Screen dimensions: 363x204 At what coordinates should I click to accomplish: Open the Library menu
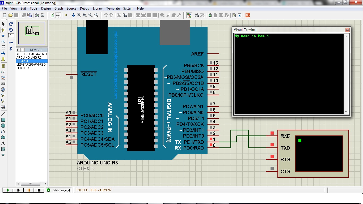(x=98, y=8)
